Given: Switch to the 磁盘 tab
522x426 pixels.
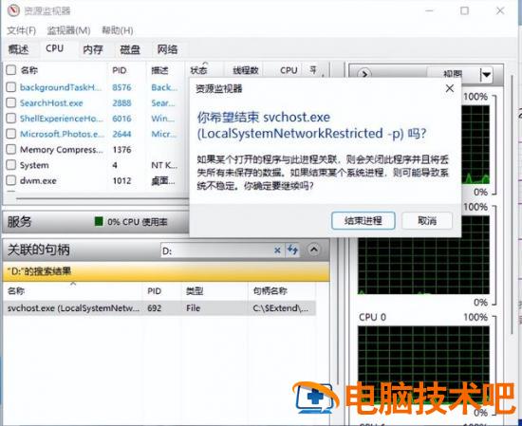Looking at the screenshot, I should 130,49.
